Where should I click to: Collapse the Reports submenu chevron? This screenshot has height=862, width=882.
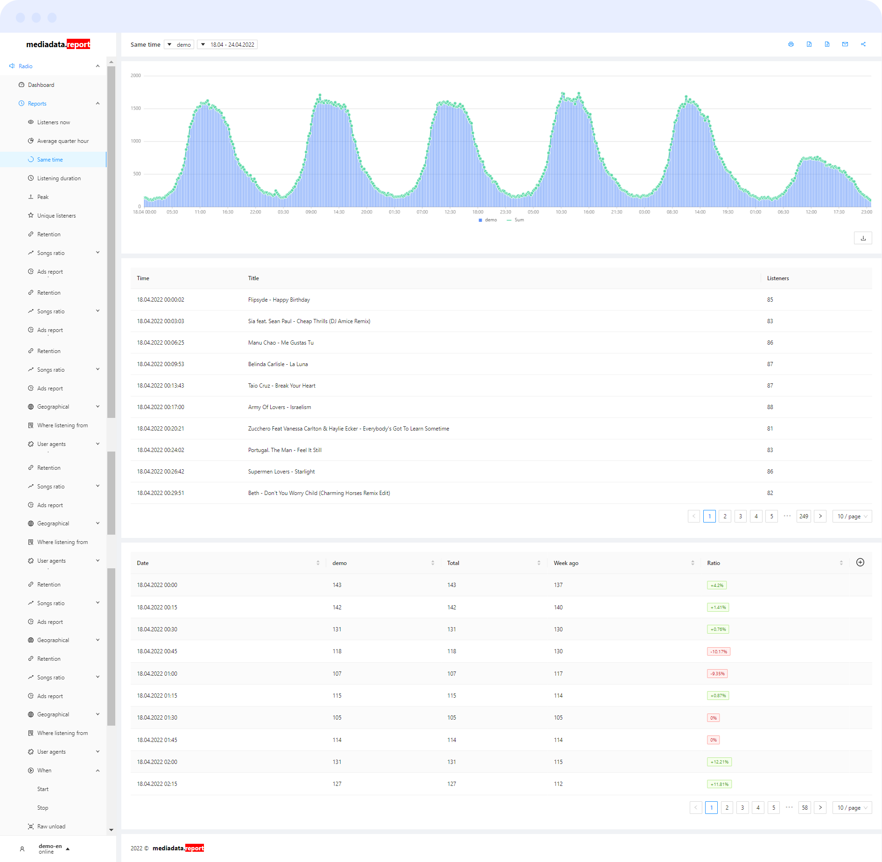point(98,103)
